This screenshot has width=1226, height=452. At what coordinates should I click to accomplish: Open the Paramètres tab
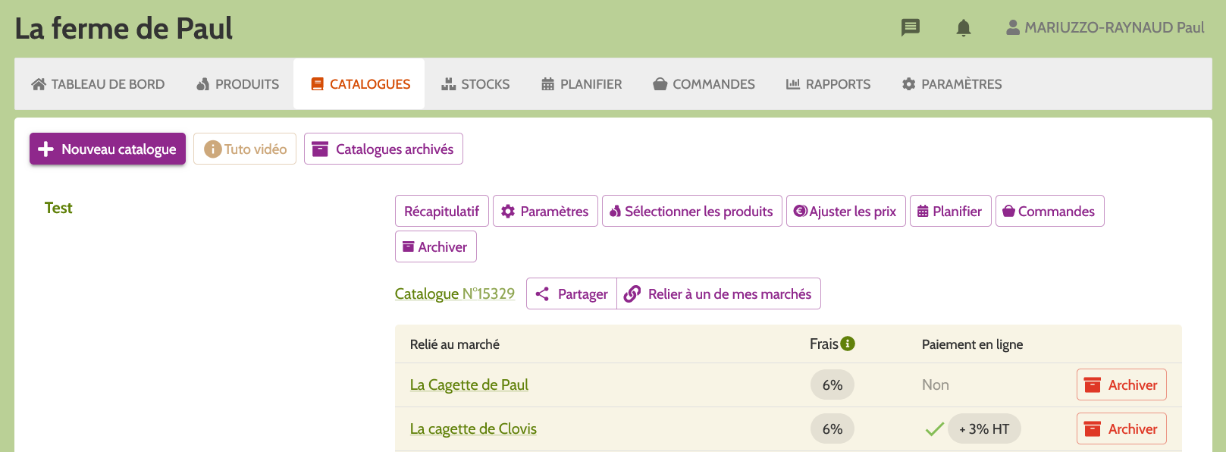pos(952,84)
